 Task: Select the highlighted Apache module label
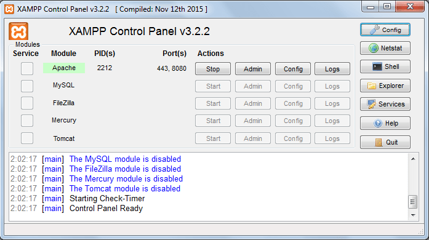coord(64,68)
